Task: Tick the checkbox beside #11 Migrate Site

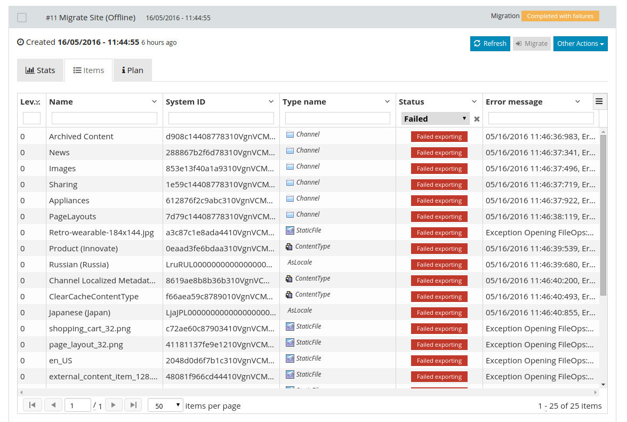Action: point(22,18)
